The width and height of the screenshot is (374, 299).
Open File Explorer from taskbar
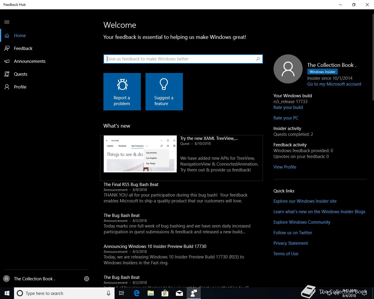[x=151, y=293]
